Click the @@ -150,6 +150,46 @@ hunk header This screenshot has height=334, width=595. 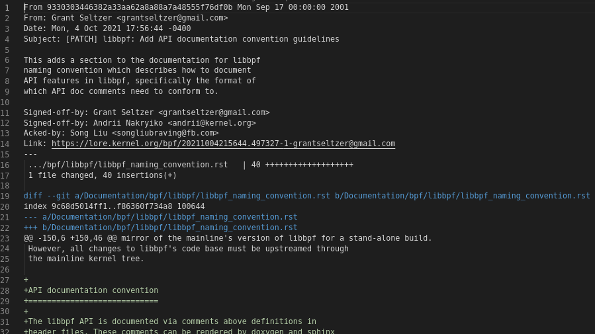[x=228, y=238]
